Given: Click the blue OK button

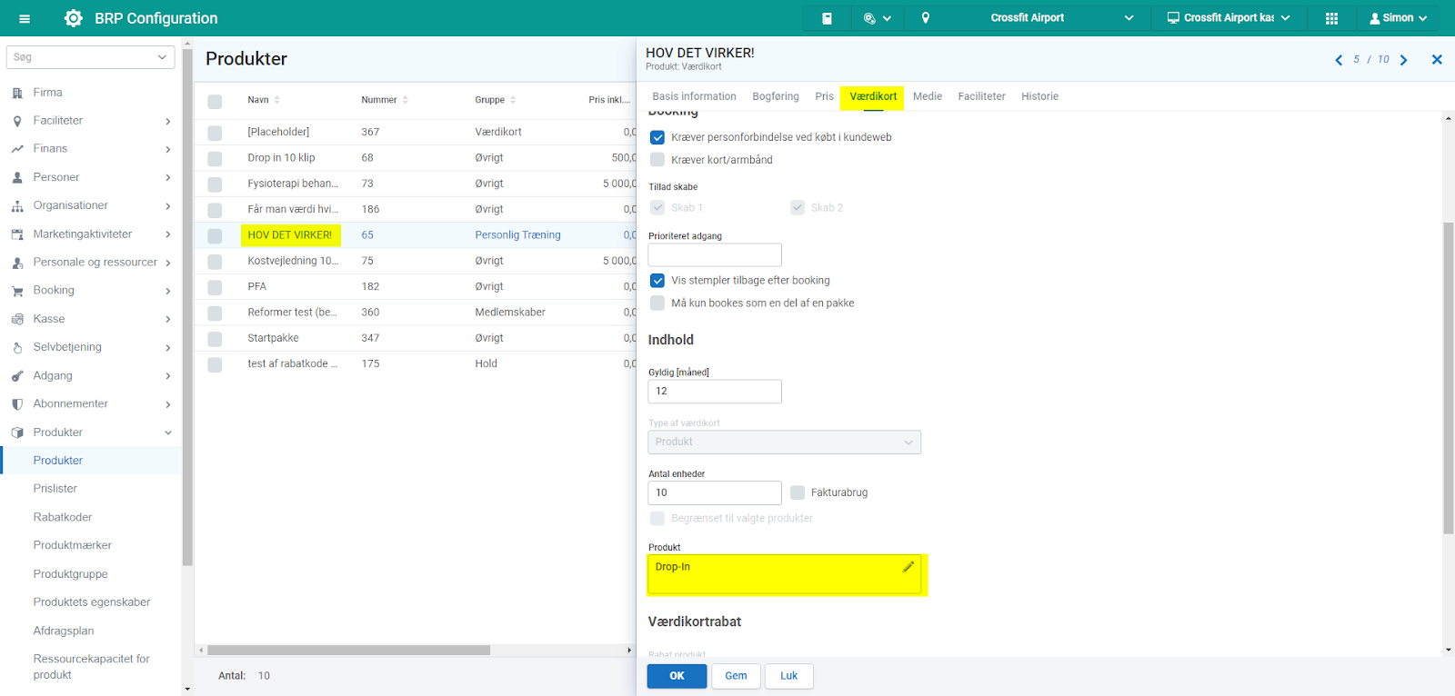Looking at the screenshot, I should point(677,676).
